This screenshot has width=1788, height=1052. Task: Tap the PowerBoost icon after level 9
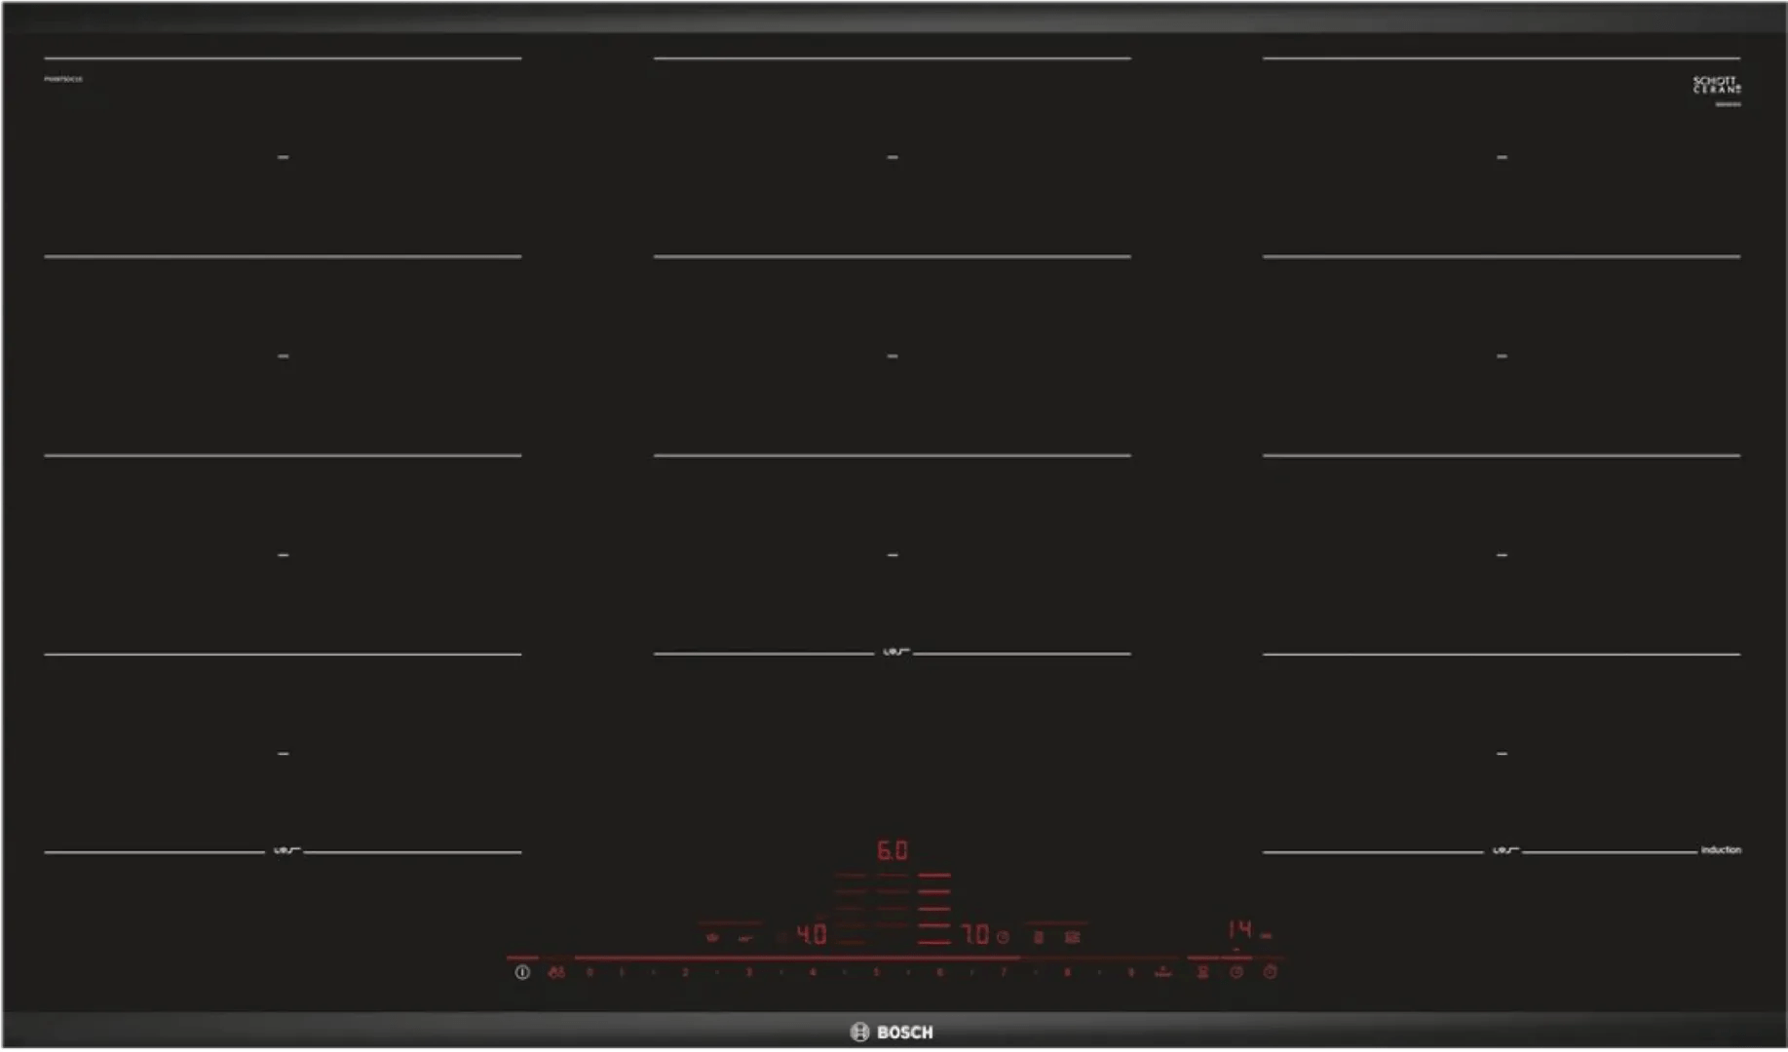pyautogui.click(x=1162, y=972)
